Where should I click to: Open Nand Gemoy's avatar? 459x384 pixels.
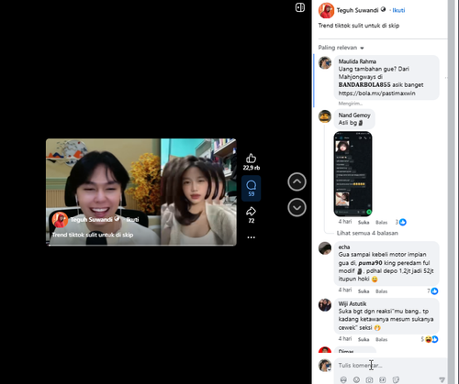pyautogui.click(x=325, y=116)
